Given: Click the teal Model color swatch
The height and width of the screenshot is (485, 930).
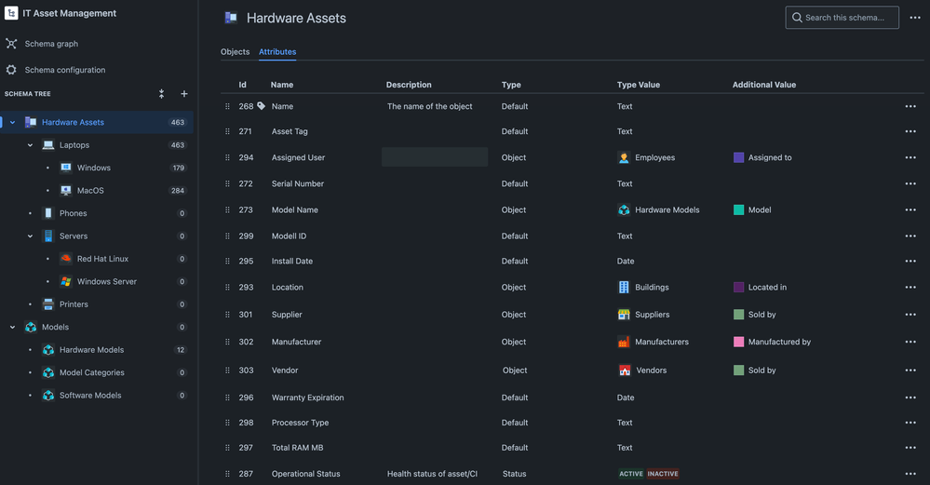Looking at the screenshot, I should (x=738, y=209).
